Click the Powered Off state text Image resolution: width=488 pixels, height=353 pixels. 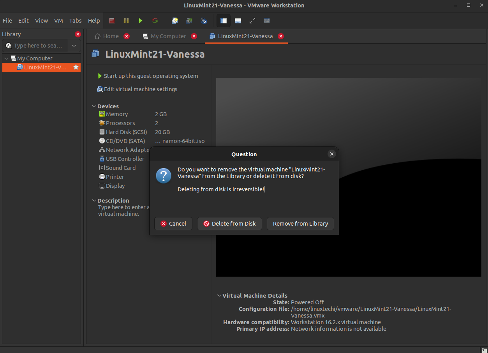[307, 302]
